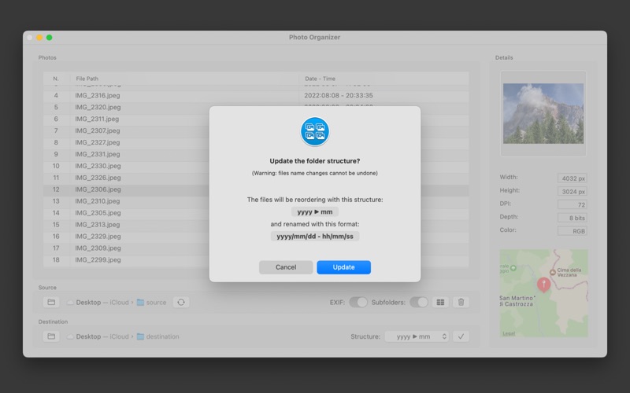Click the red map location pin

tap(543, 285)
